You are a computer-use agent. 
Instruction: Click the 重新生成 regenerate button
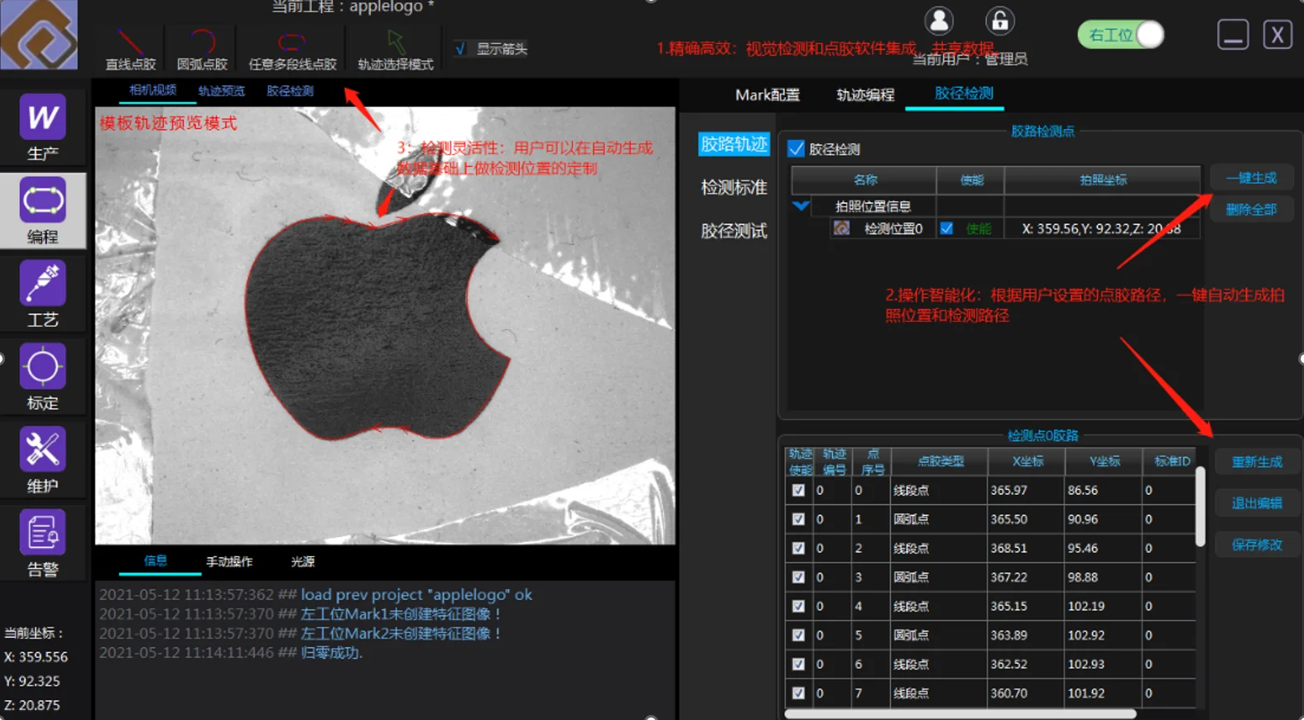(1257, 462)
